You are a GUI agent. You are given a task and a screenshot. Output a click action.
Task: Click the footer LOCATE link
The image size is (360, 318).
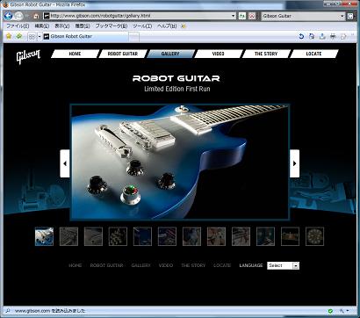[x=222, y=265]
